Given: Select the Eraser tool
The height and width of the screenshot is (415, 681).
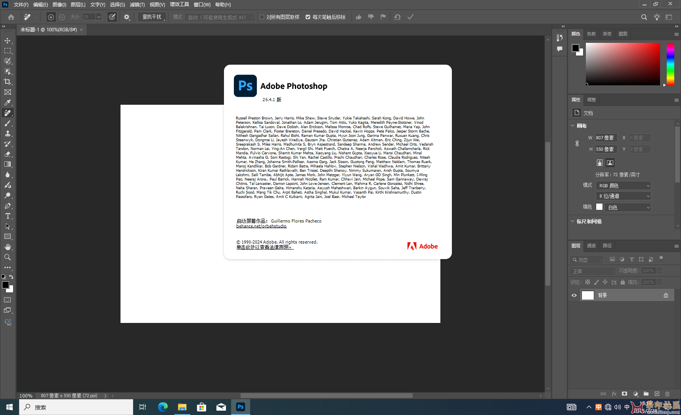Looking at the screenshot, I should click(x=8, y=154).
